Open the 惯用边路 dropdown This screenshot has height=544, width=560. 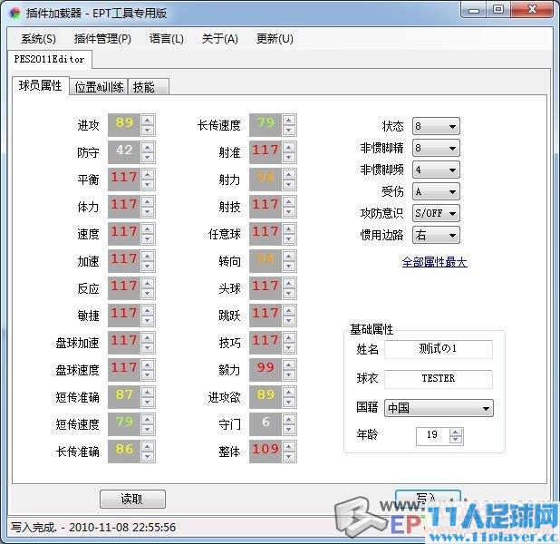tap(436, 235)
